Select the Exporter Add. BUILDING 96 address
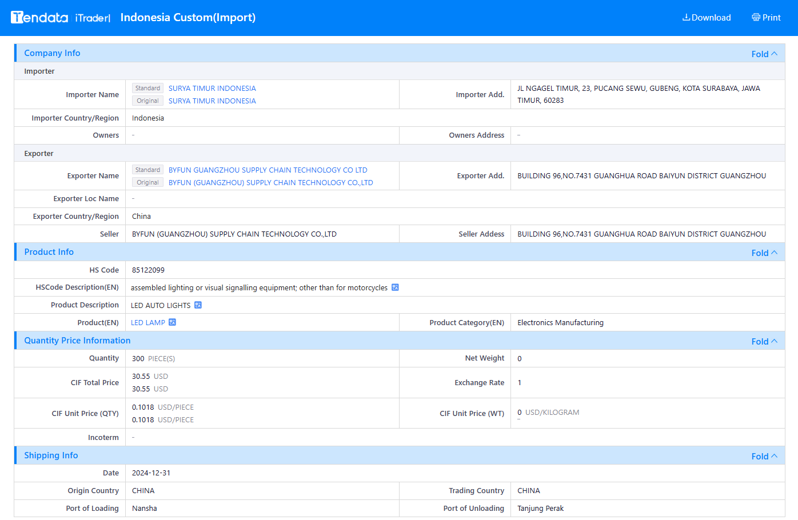Screen dimensions: 798x520 tap(641, 175)
